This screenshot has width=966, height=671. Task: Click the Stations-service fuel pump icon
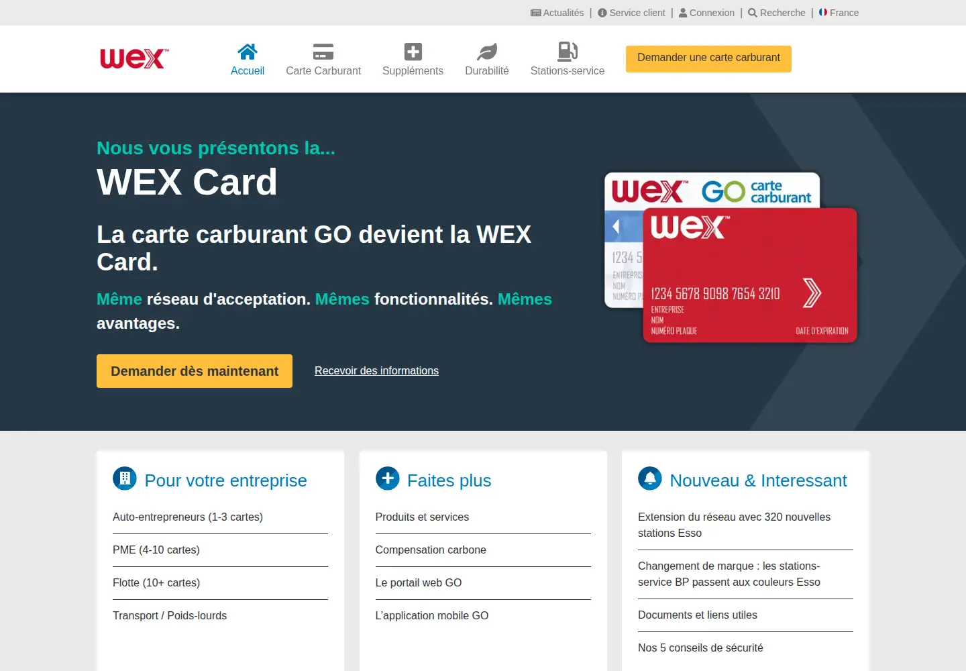(x=568, y=52)
